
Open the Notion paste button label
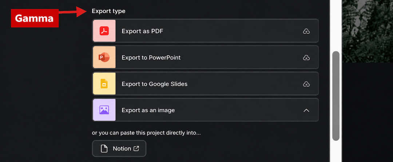coord(122,149)
